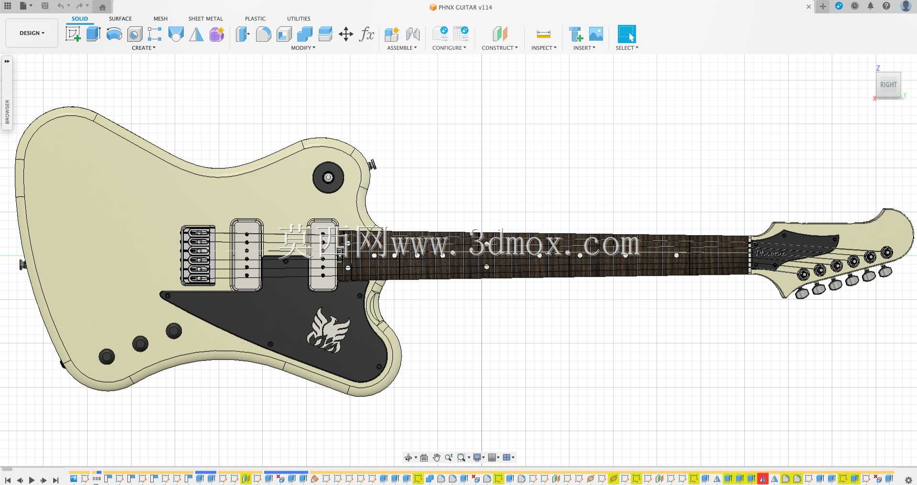Screen dimensions: 917x485
Task: Select the Create Form purple tool
Action: (217, 34)
